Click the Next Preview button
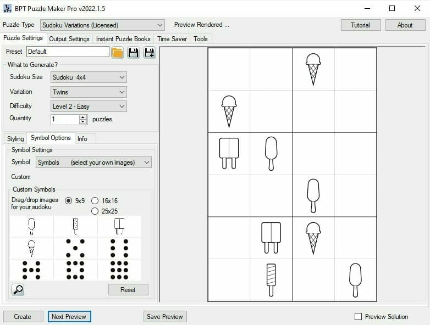This screenshot has width=430, height=325. (69, 317)
